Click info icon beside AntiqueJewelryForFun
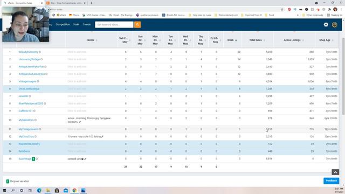Viewport: 345px width, 194px height. (x=45, y=67)
